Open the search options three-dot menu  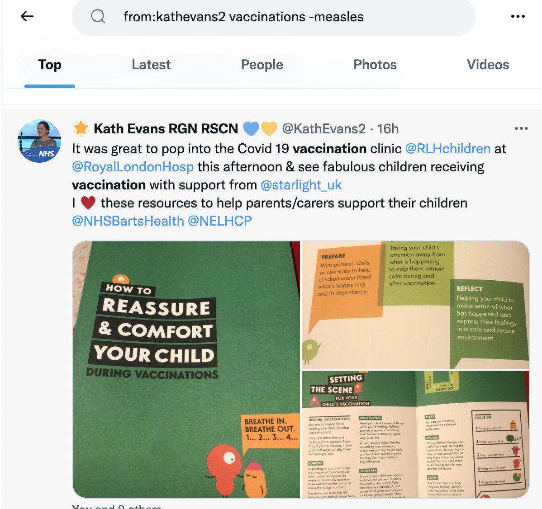(518, 16)
